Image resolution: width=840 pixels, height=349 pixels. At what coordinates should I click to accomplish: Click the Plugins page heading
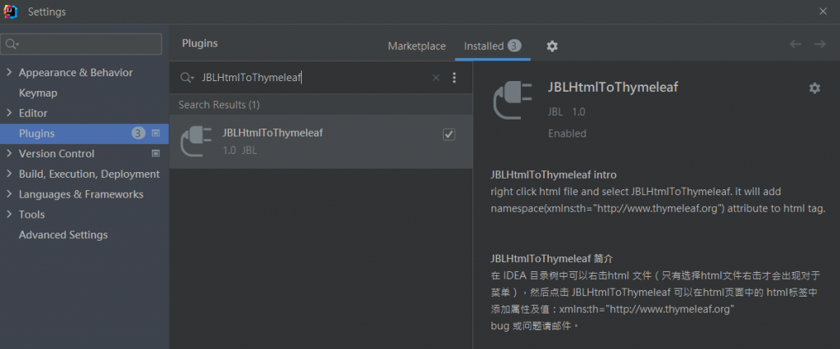click(x=200, y=43)
